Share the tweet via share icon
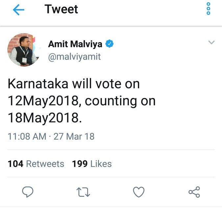 tap(194, 192)
